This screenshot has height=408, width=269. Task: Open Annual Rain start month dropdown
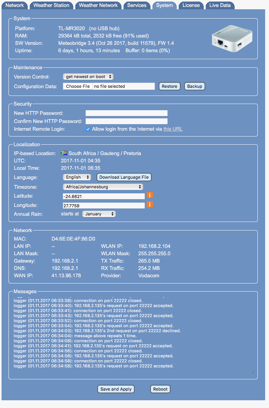tap(99, 214)
